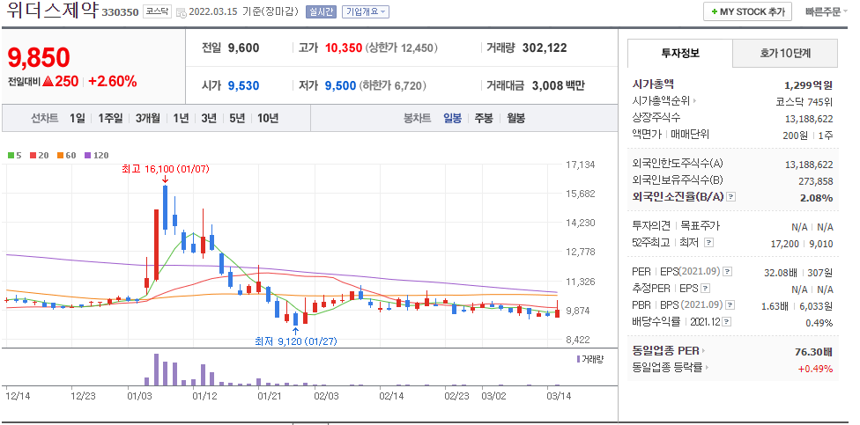The width and height of the screenshot is (860, 425).
Task: Select the 3개월 line chart period
Action: (x=148, y=118)
